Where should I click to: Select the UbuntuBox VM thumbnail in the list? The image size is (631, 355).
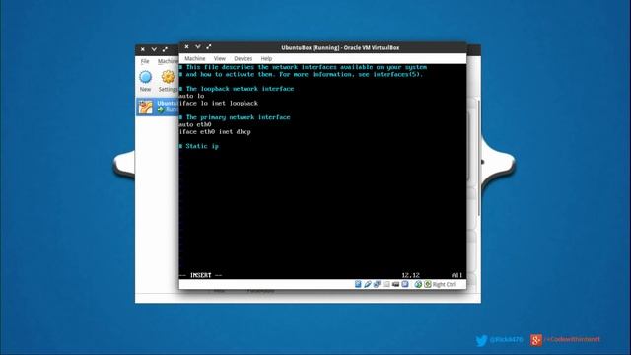coord(145,106)
